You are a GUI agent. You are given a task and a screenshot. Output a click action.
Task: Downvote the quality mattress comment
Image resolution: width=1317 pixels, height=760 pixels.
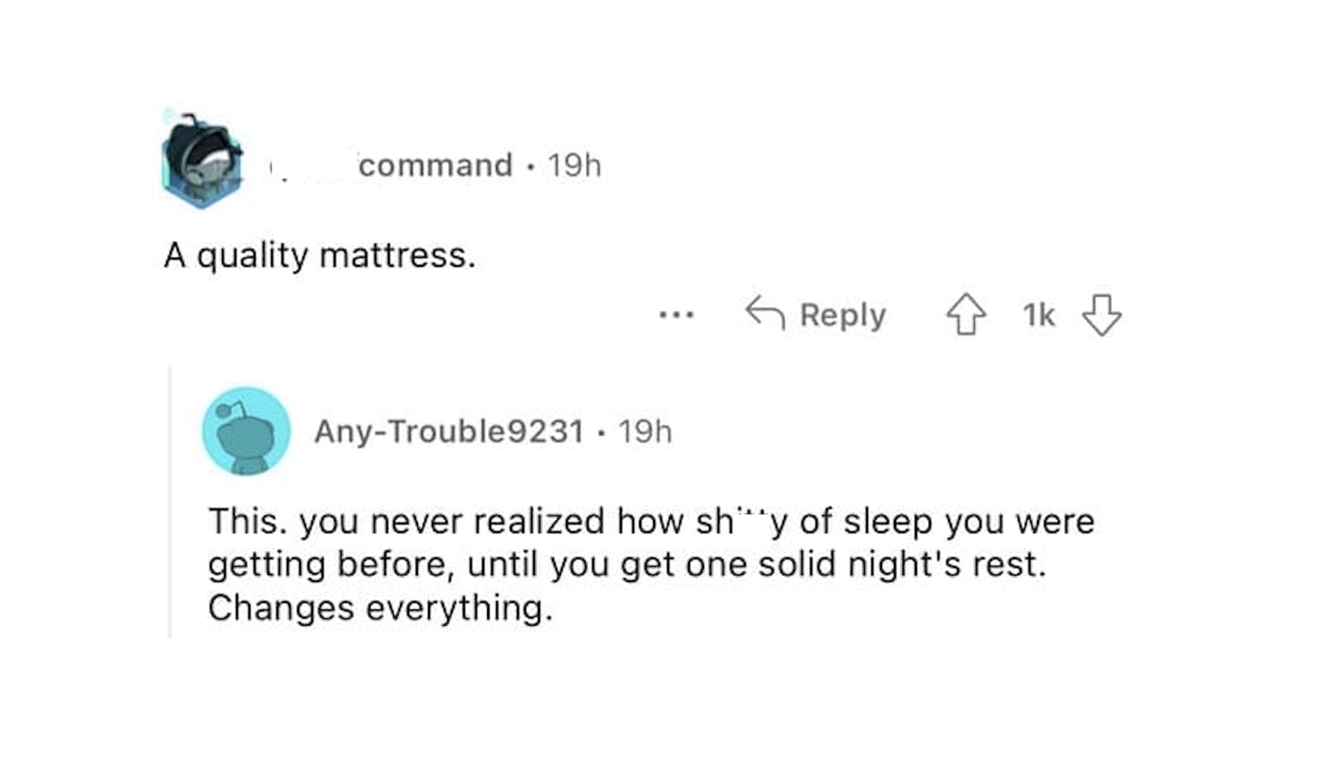tap(1101, 314)
